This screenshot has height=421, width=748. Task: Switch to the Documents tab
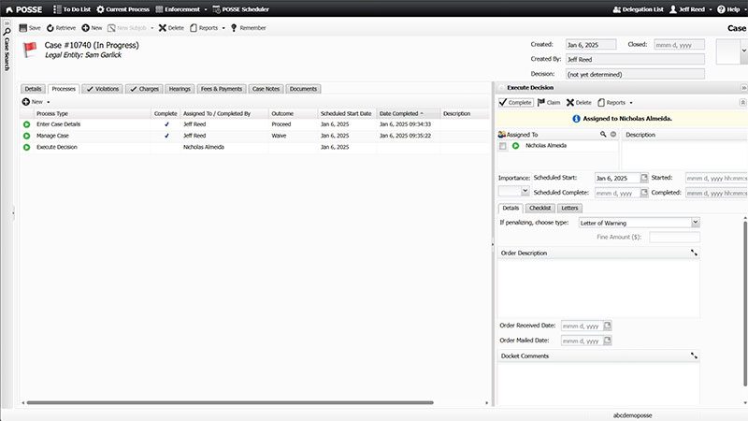[303, 89]
